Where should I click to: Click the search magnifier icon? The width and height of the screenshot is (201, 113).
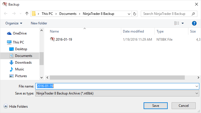193,13
